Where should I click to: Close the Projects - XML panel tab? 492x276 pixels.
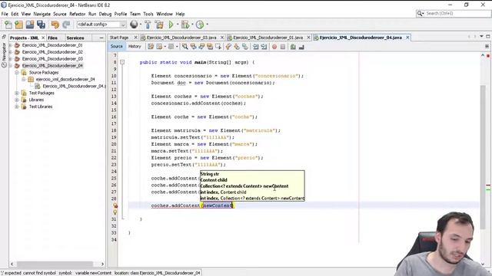pos(43,38)
